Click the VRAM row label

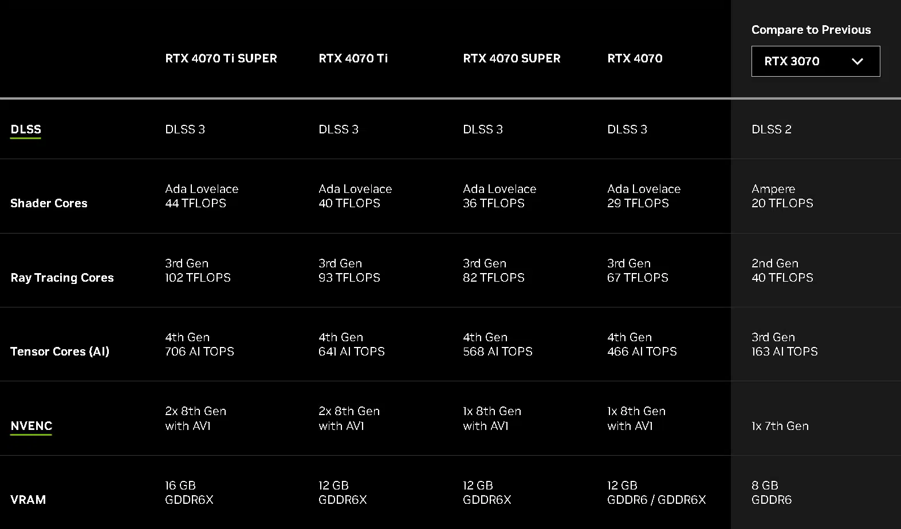tap(28, 500)
